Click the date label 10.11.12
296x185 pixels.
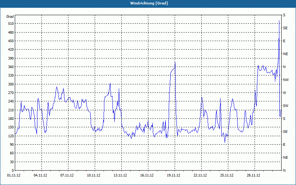pyautogui.click(x=94, y=175)
